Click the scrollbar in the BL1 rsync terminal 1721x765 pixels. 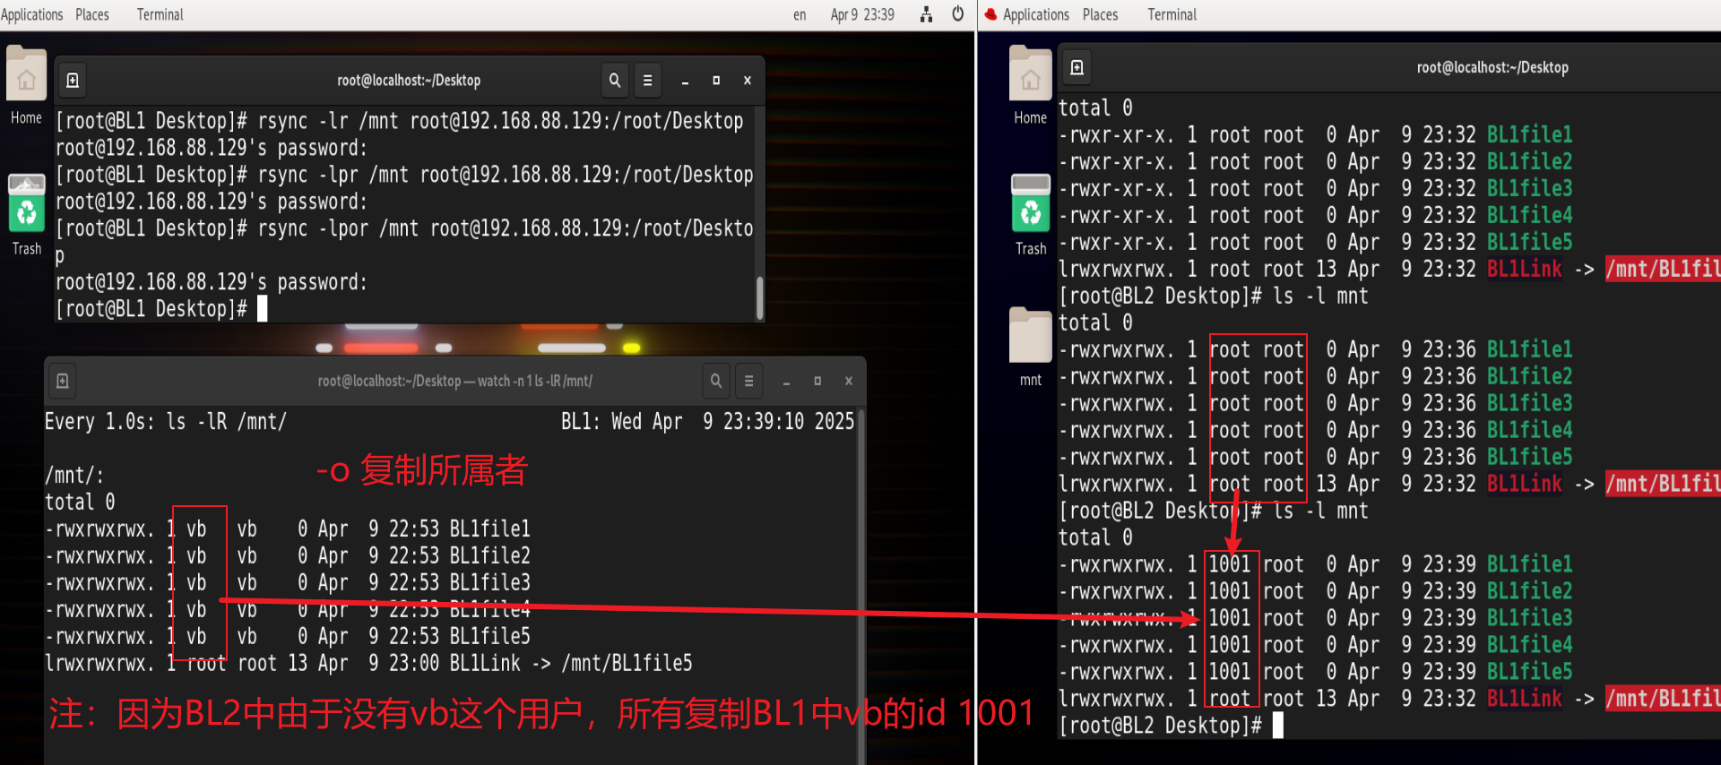tap(759, 297)
